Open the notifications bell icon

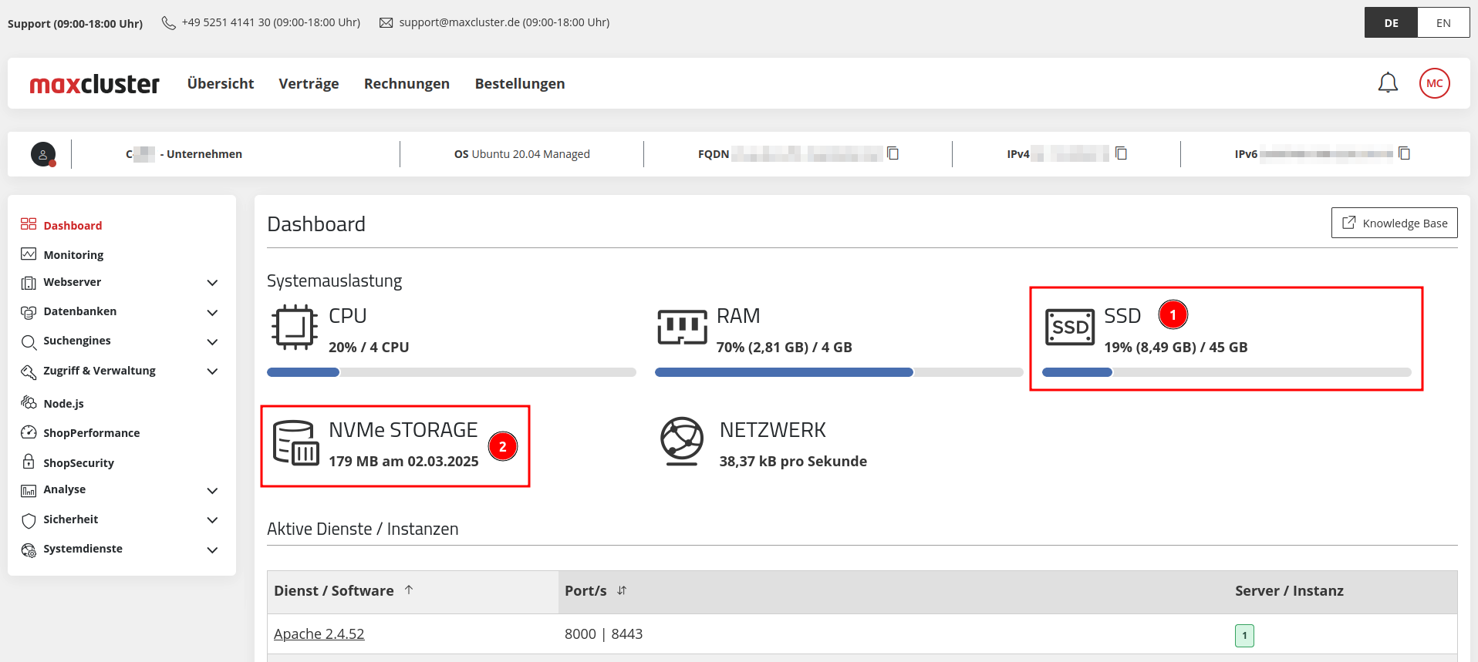pyautogui.click(x=1388, y=82)
